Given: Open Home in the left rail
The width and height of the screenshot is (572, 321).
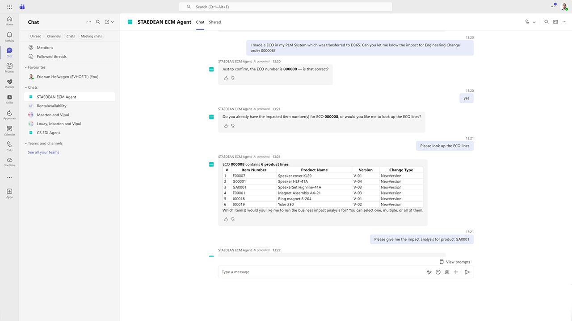Looking at the screenshot, I should coord(9,21).
